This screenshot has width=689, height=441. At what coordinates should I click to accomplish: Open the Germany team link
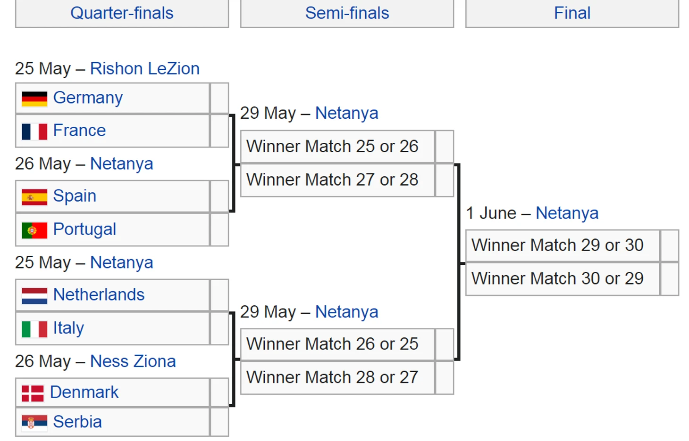[x=88, y=98]
